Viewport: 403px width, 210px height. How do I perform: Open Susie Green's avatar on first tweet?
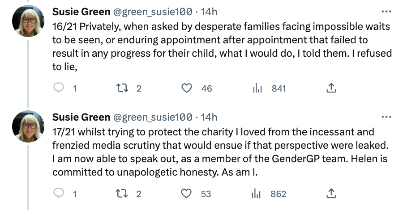28,21
